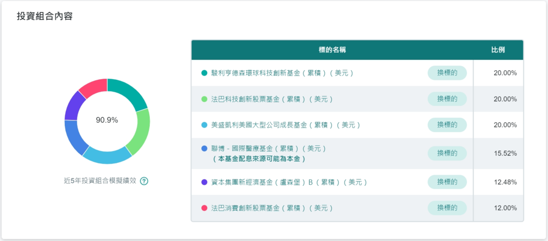Click 換標的 for 法巴消費創新股票基金

447,208
